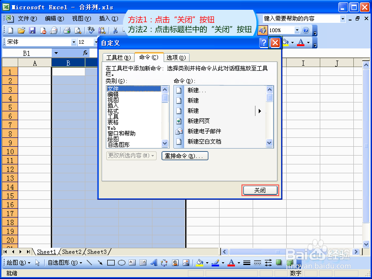Image resolution: width=372 pixels, height=279 pixels.
Task: Click the Select Objects arrow in Drawing toolbar
Action: [x=37, y=263]
